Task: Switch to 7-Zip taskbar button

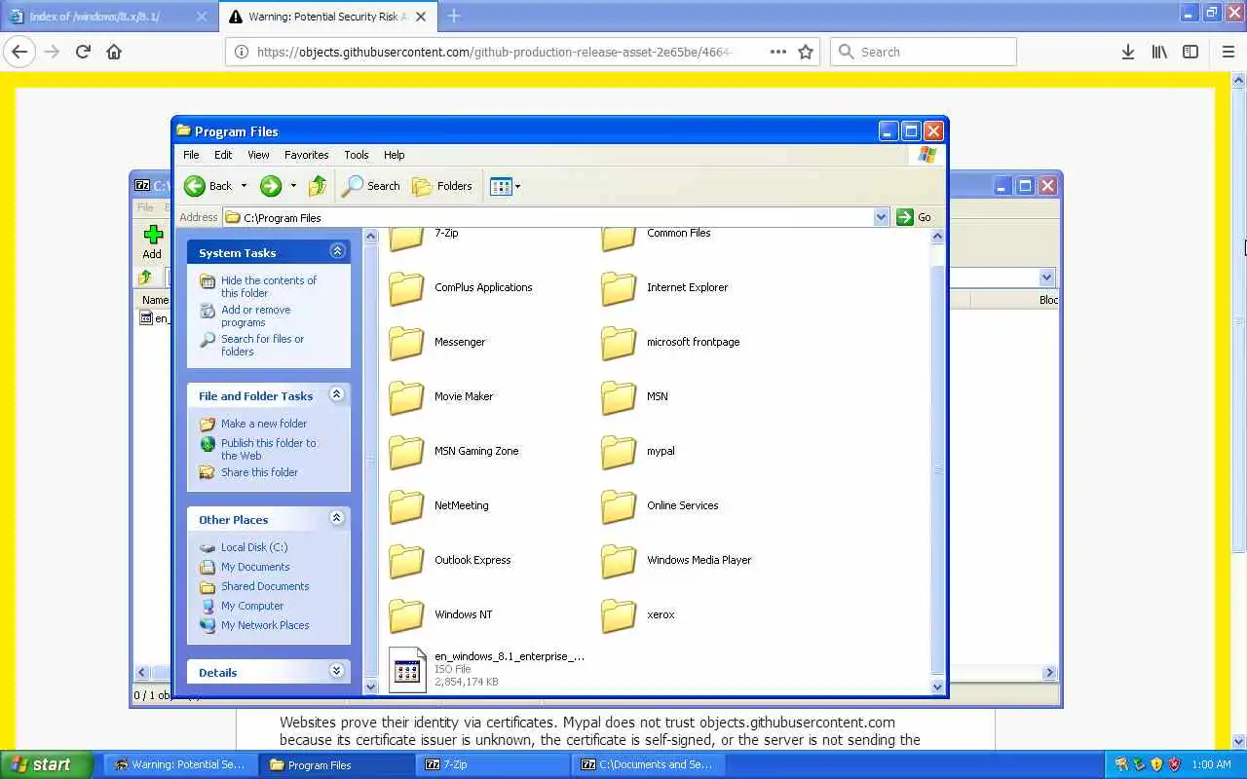Action: pyautogui.click(x=492, y=764)
